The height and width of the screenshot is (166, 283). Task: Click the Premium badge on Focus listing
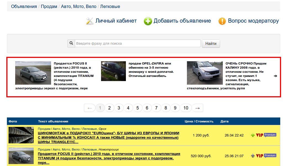pyautogui.click(x=270, y=156)
